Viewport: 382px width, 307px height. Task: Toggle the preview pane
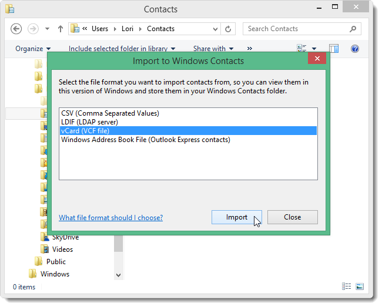click(x=334, y=49)
